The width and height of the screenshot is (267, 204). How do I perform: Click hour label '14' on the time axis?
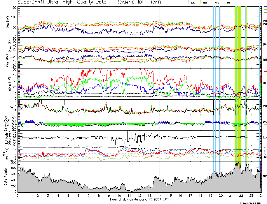[x=160, y=196]
